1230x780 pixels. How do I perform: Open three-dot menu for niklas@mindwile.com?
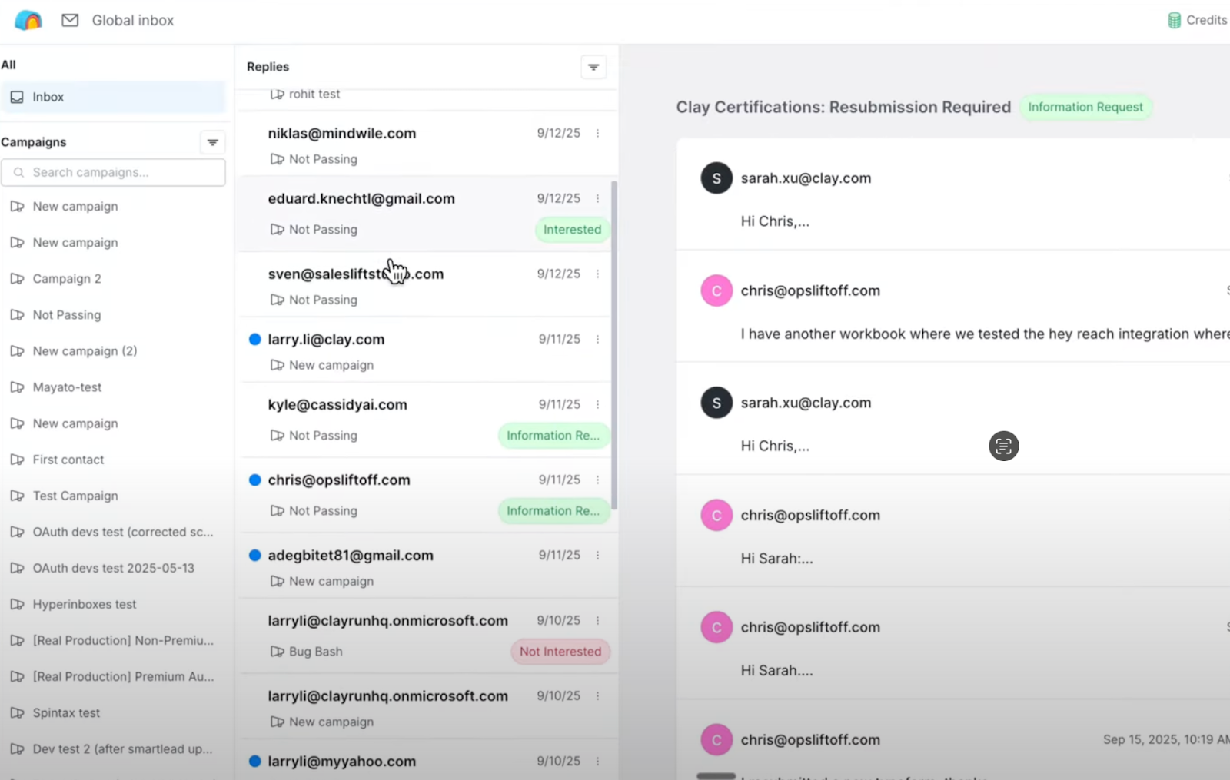pos(597,133)
